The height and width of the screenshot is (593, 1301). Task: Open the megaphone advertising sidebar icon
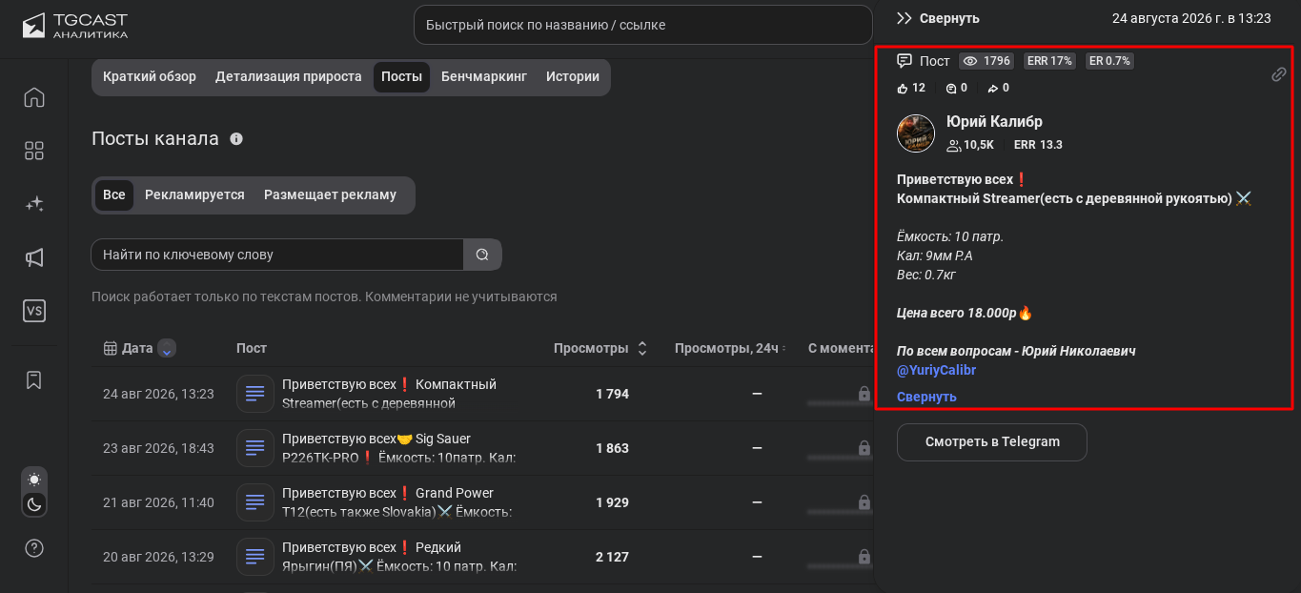click(x=34, y=257)
